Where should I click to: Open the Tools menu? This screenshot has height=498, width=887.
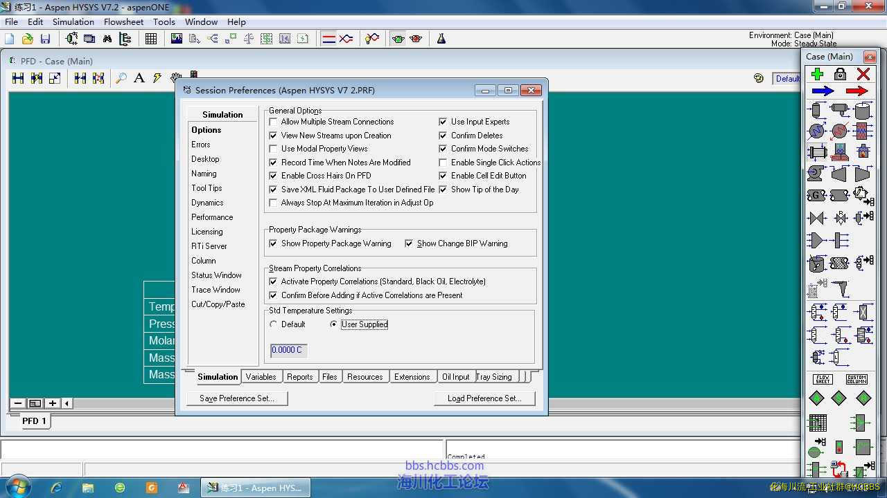tap(164, 21)
